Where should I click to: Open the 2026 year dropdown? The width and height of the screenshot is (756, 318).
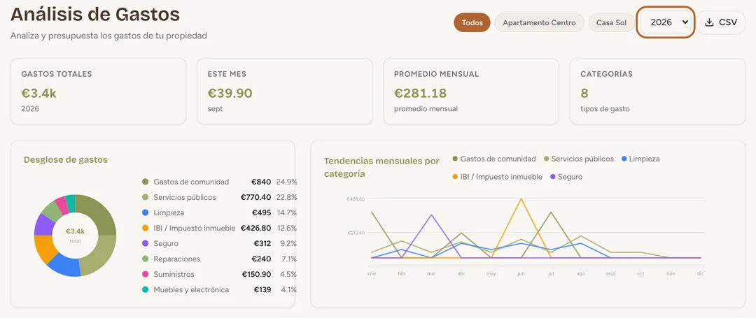pos(666,22)
